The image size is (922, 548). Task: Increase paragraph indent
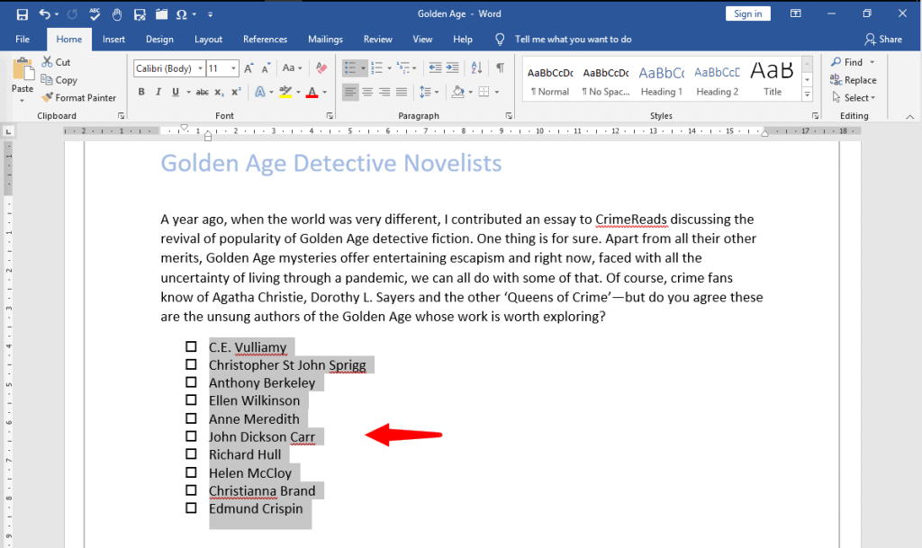coord(452,68)
